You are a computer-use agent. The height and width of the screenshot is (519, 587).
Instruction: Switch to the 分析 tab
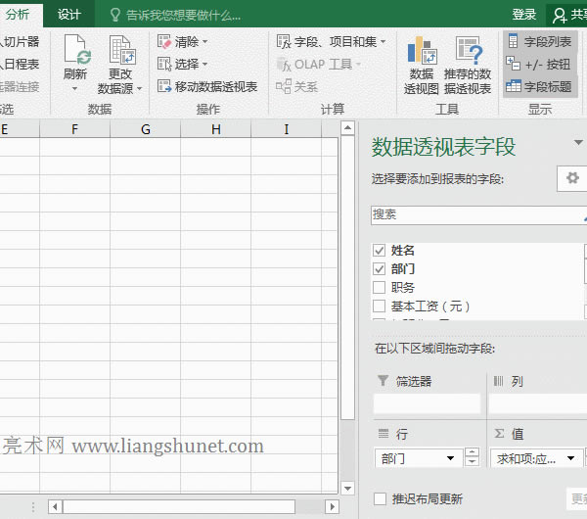pyautogui.click(x=18, y=15)
